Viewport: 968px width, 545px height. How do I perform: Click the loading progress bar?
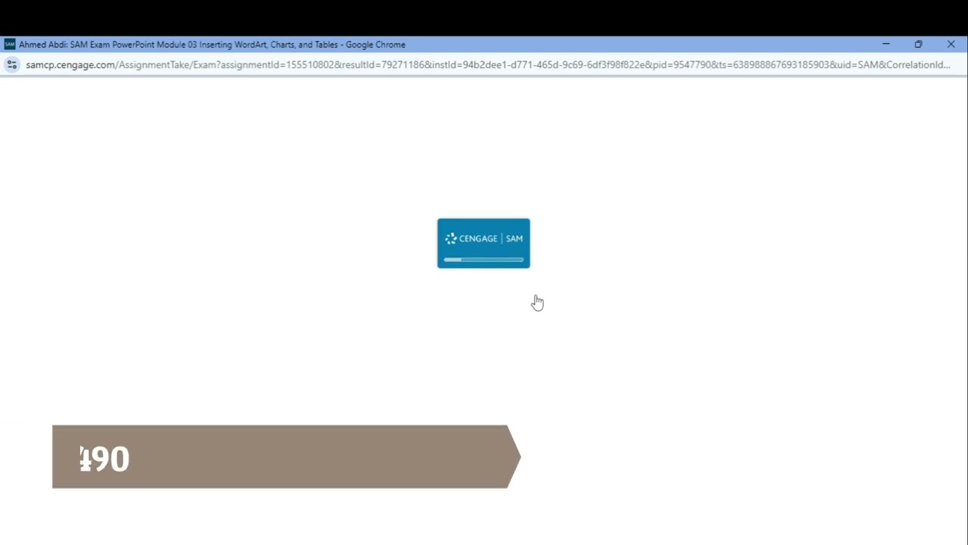pos(483,260)
